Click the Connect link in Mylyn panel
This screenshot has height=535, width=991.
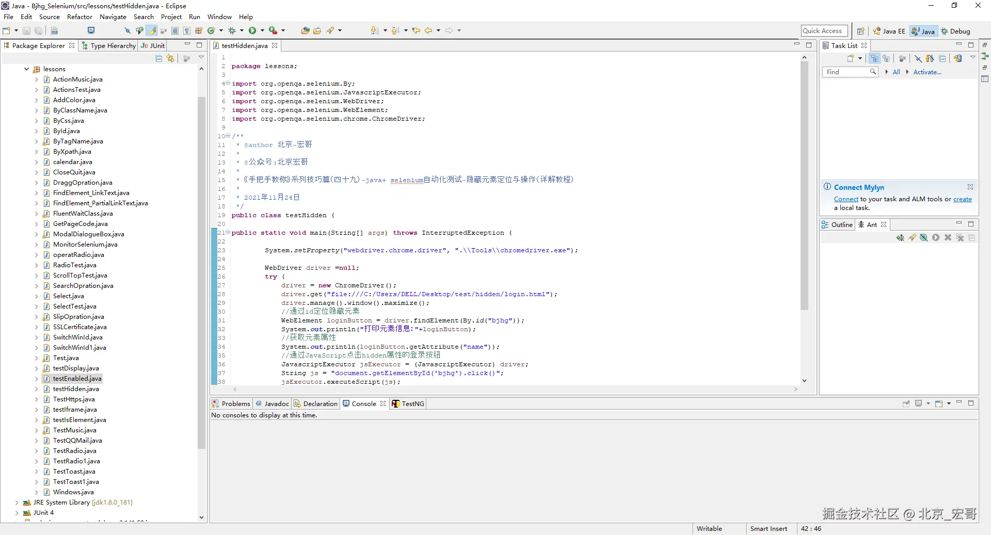tap(845, 199)
